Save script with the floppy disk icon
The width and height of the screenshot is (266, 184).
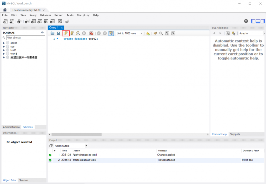(58, 33)
